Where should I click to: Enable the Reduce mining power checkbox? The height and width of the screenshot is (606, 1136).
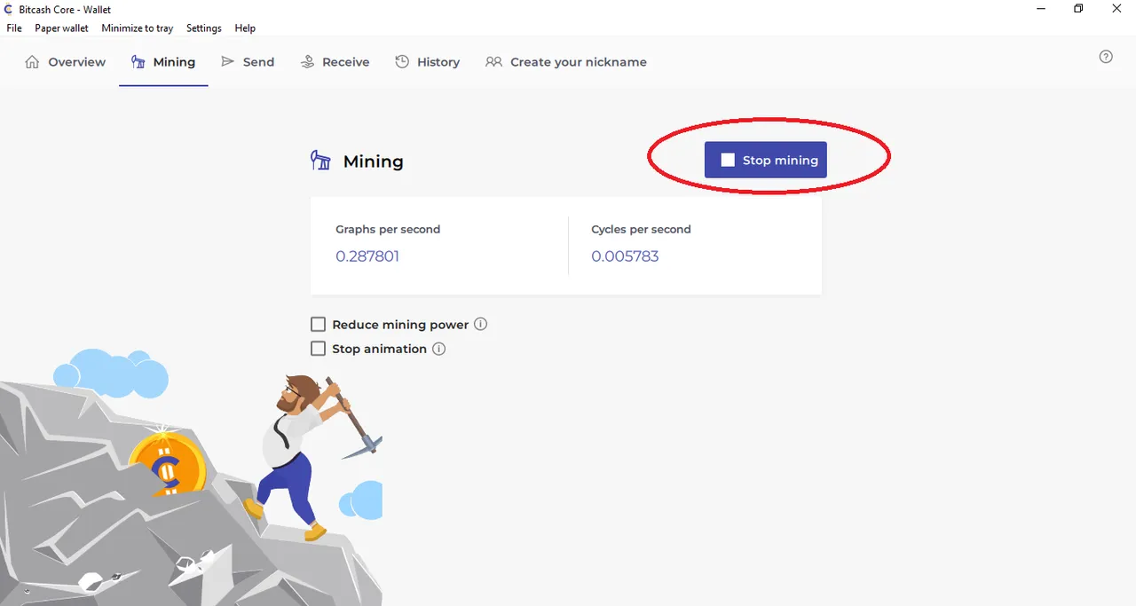point(318,325)
